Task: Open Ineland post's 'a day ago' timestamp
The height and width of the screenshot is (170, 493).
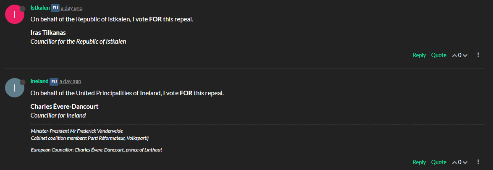Action: click(70, 81)
